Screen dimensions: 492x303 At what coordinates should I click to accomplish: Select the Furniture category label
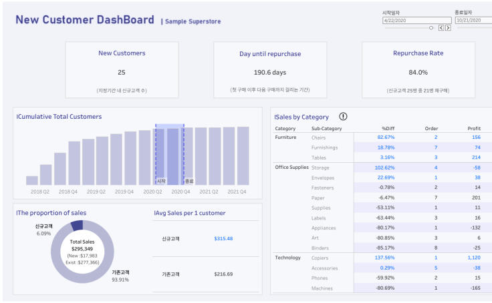285,137
